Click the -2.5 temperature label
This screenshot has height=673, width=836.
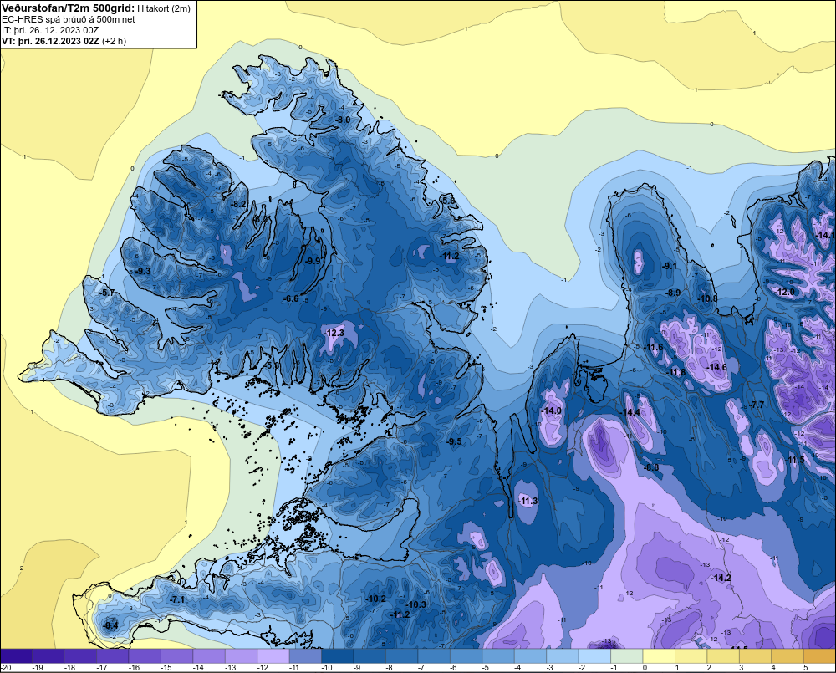tap(226, 94)
